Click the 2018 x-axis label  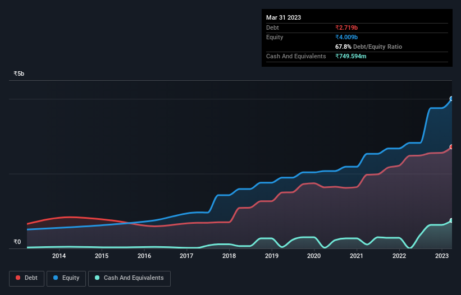(x=229, y=256)
